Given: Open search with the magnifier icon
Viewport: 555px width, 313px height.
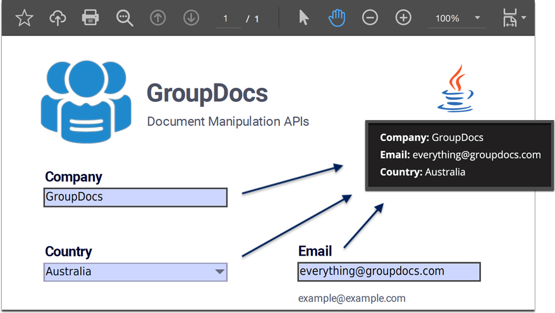Looking at the screenshot, I should [x=125, y=18].
